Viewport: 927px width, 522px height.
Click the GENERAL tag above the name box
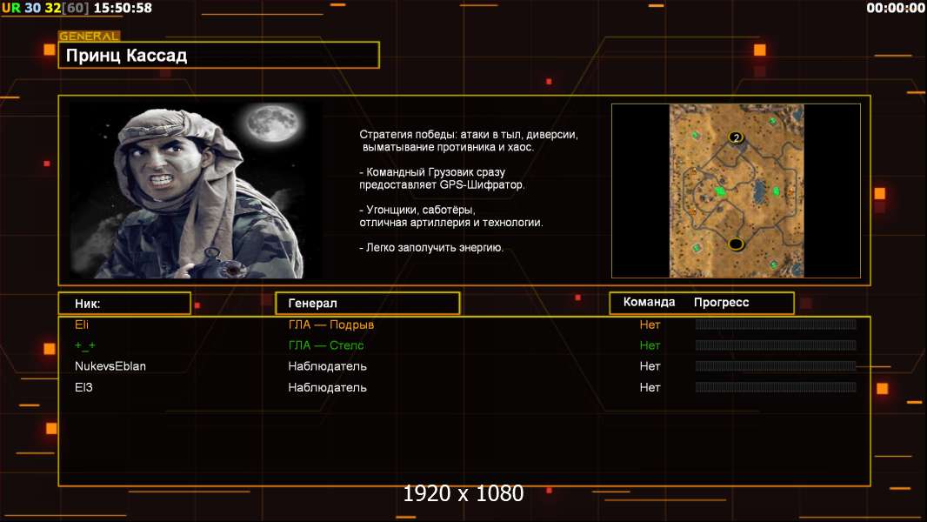point(89,37)
